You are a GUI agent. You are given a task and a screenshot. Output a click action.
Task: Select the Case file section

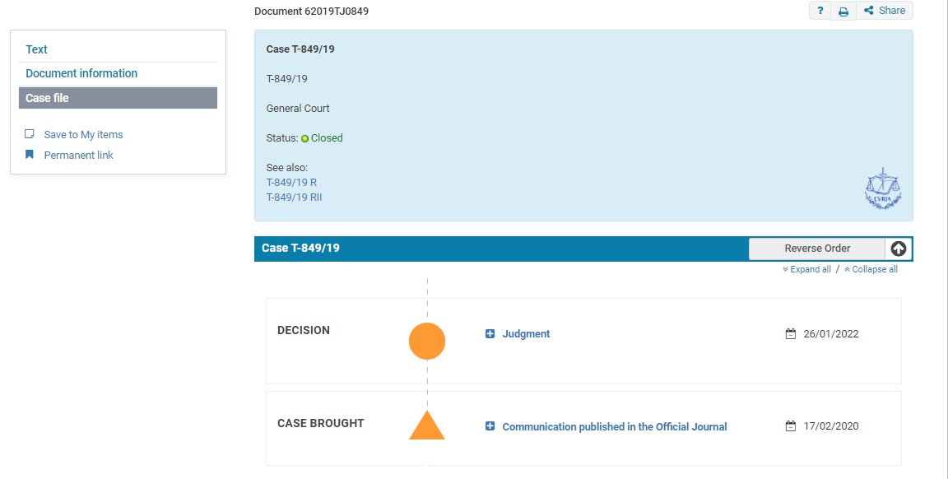(118, 98)
